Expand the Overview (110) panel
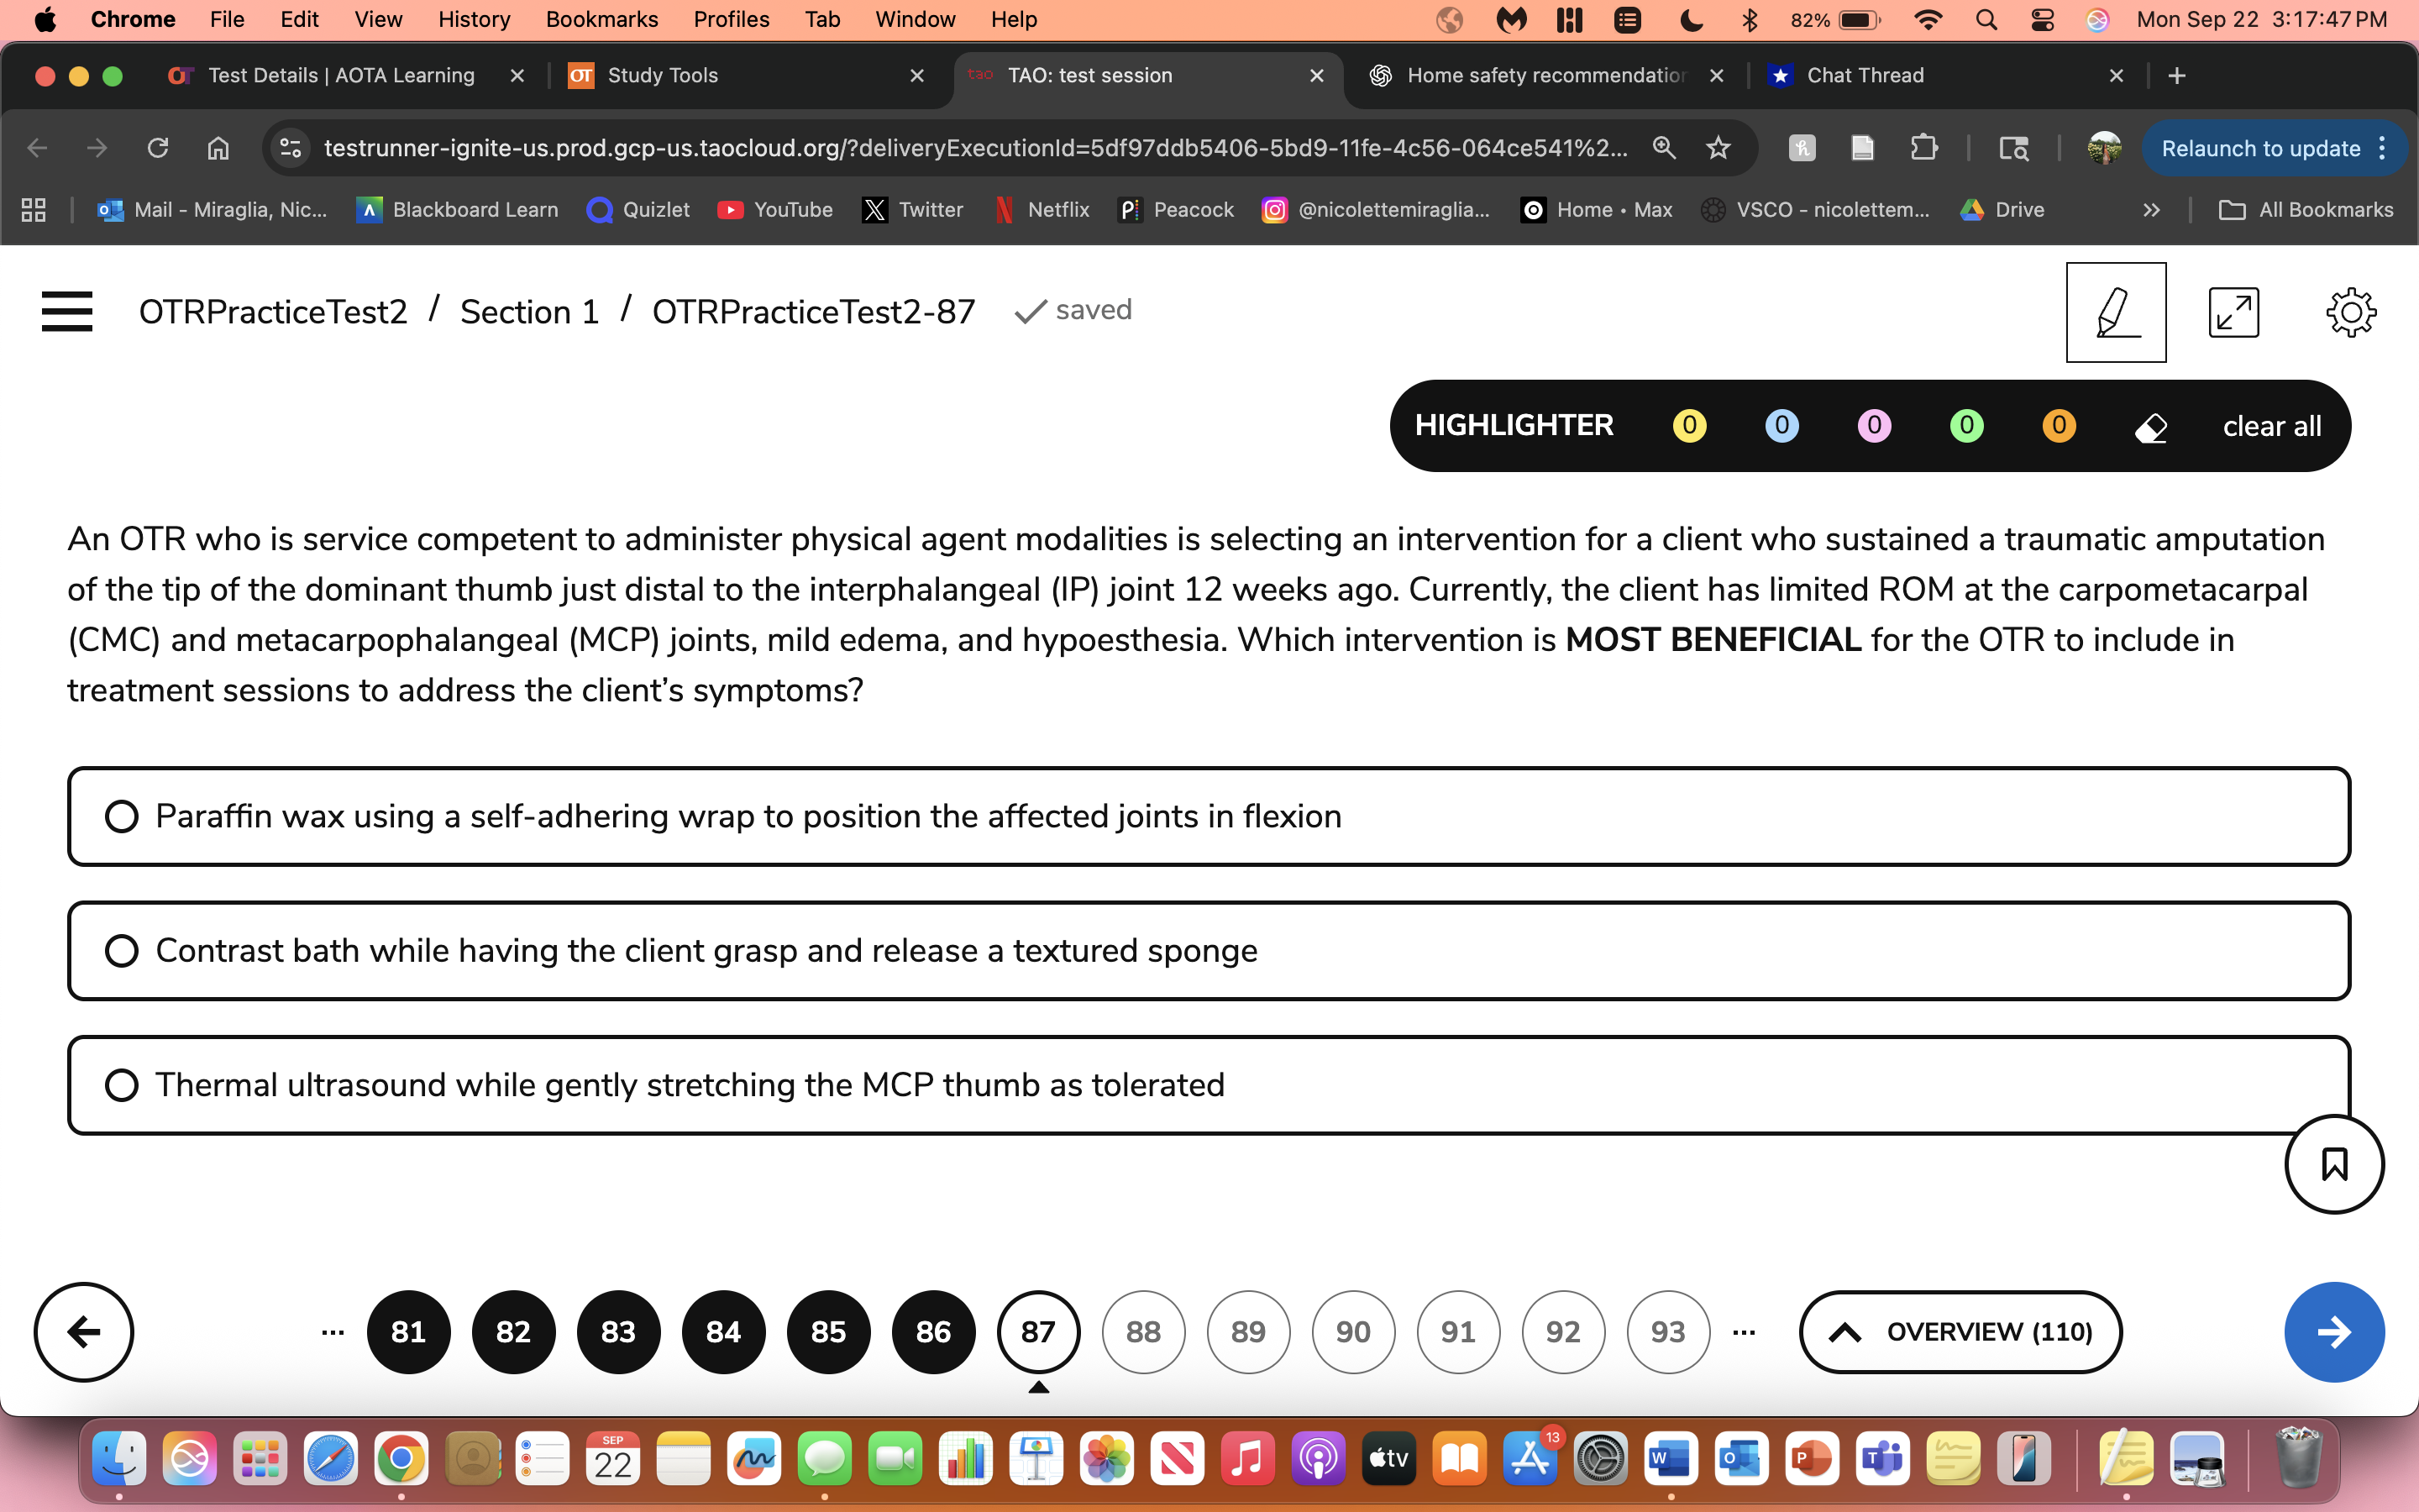This screenshot has width=2419, height=1512. (x=1958, y=1331)
